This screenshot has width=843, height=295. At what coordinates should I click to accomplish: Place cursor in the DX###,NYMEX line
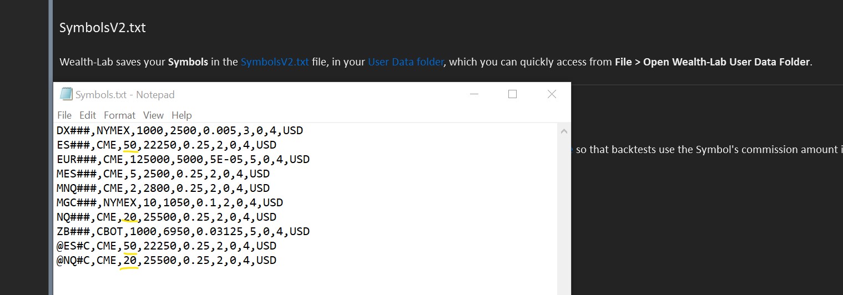(x=180, y=131)
